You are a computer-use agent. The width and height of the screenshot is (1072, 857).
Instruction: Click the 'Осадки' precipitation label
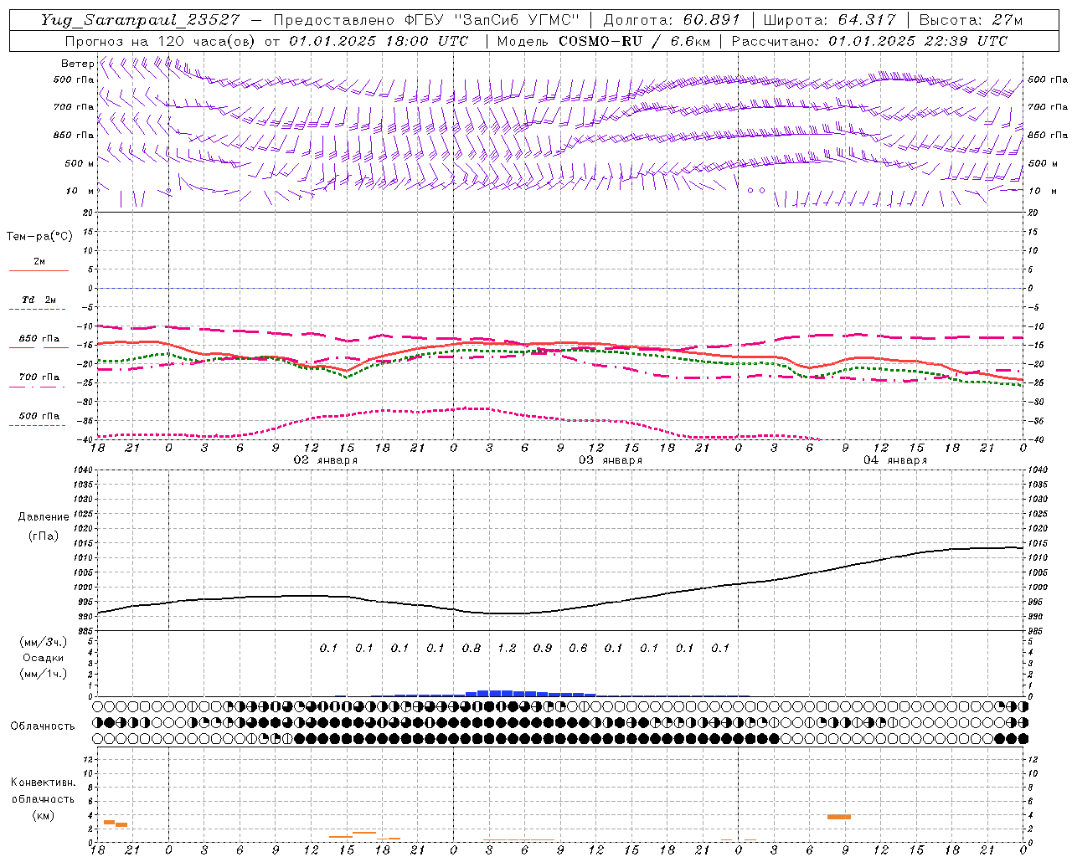[x=44, y=658]
